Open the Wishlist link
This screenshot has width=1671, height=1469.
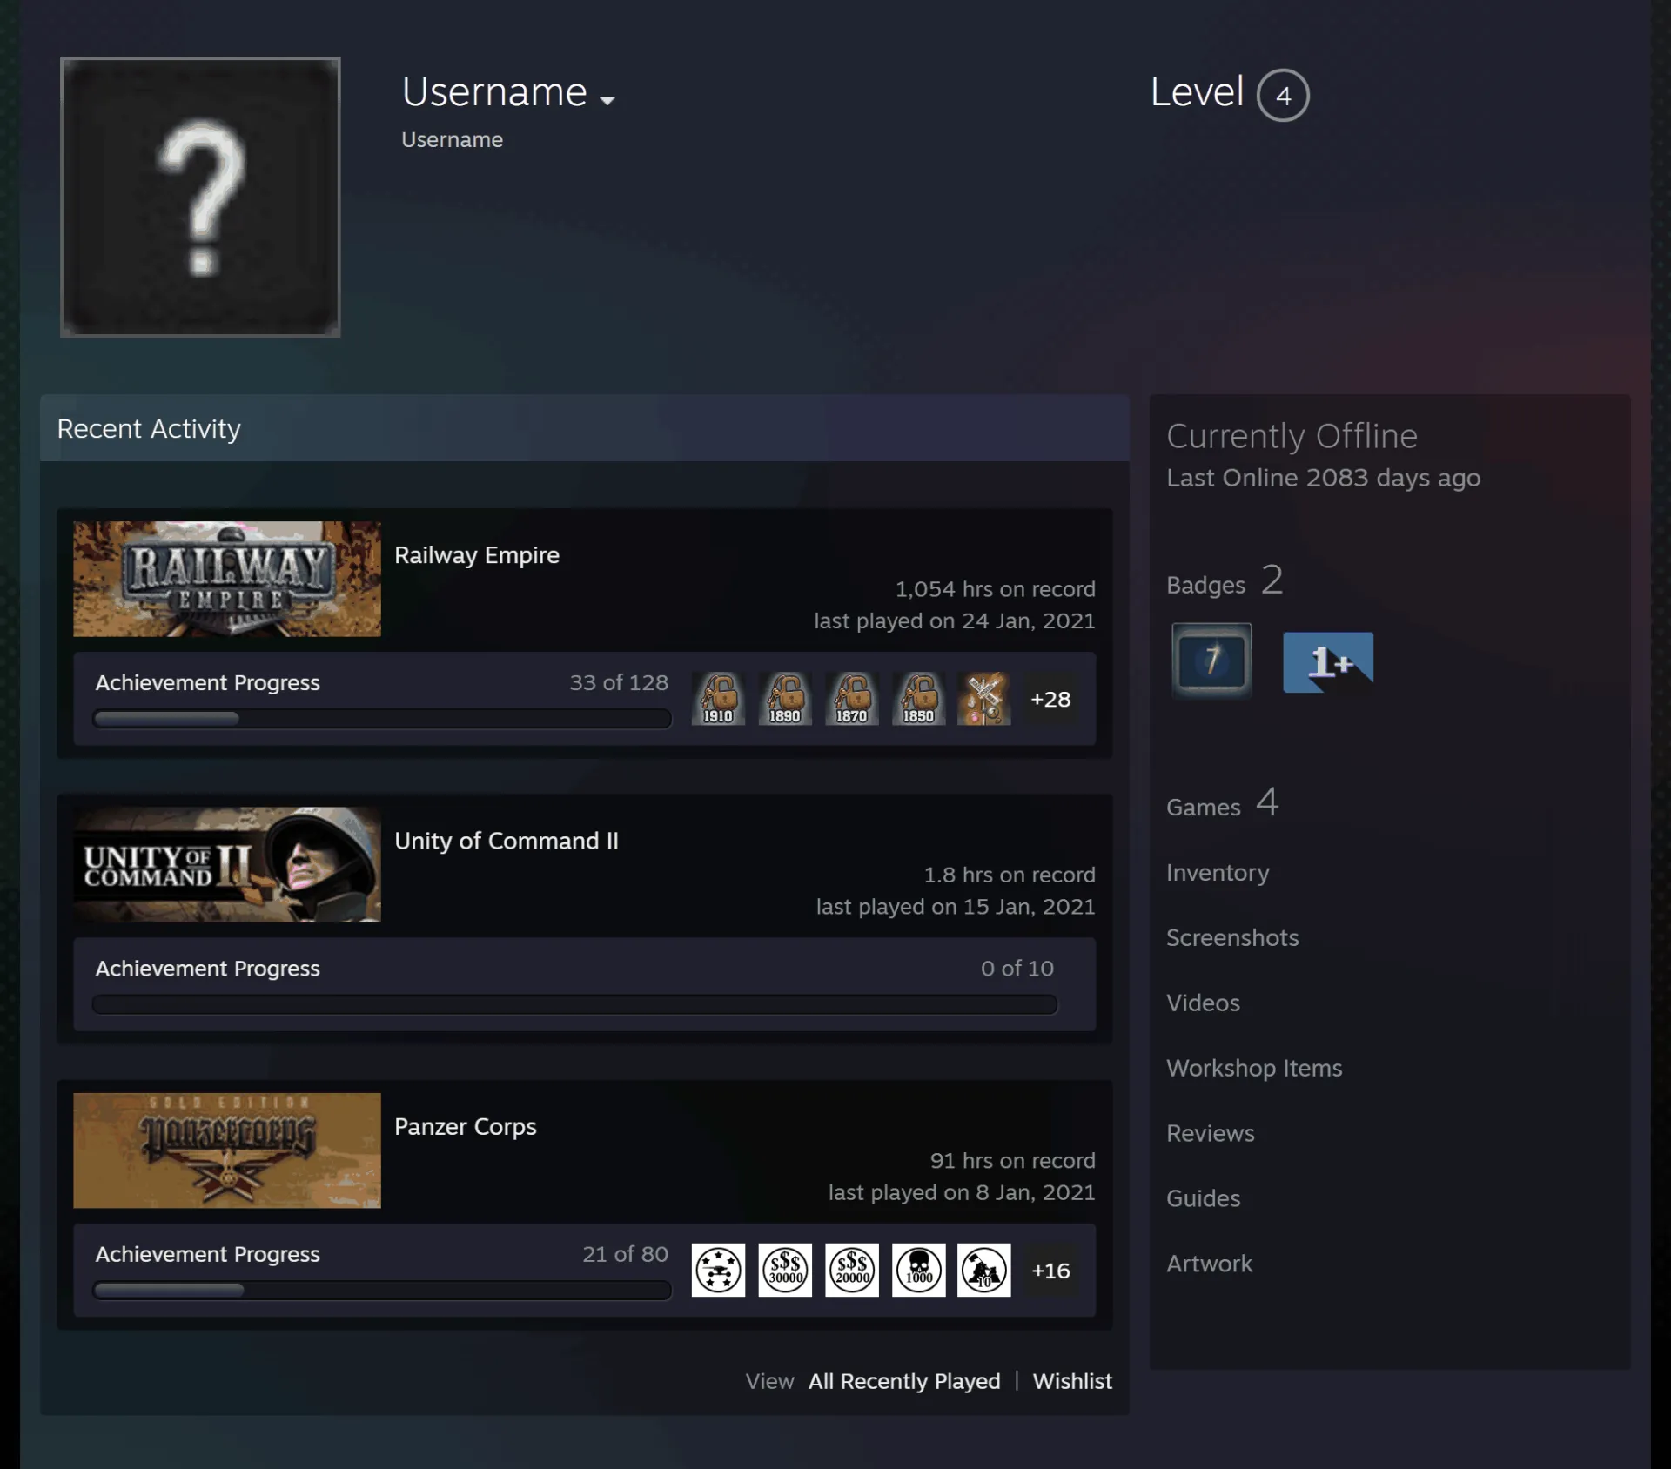1072,1382
